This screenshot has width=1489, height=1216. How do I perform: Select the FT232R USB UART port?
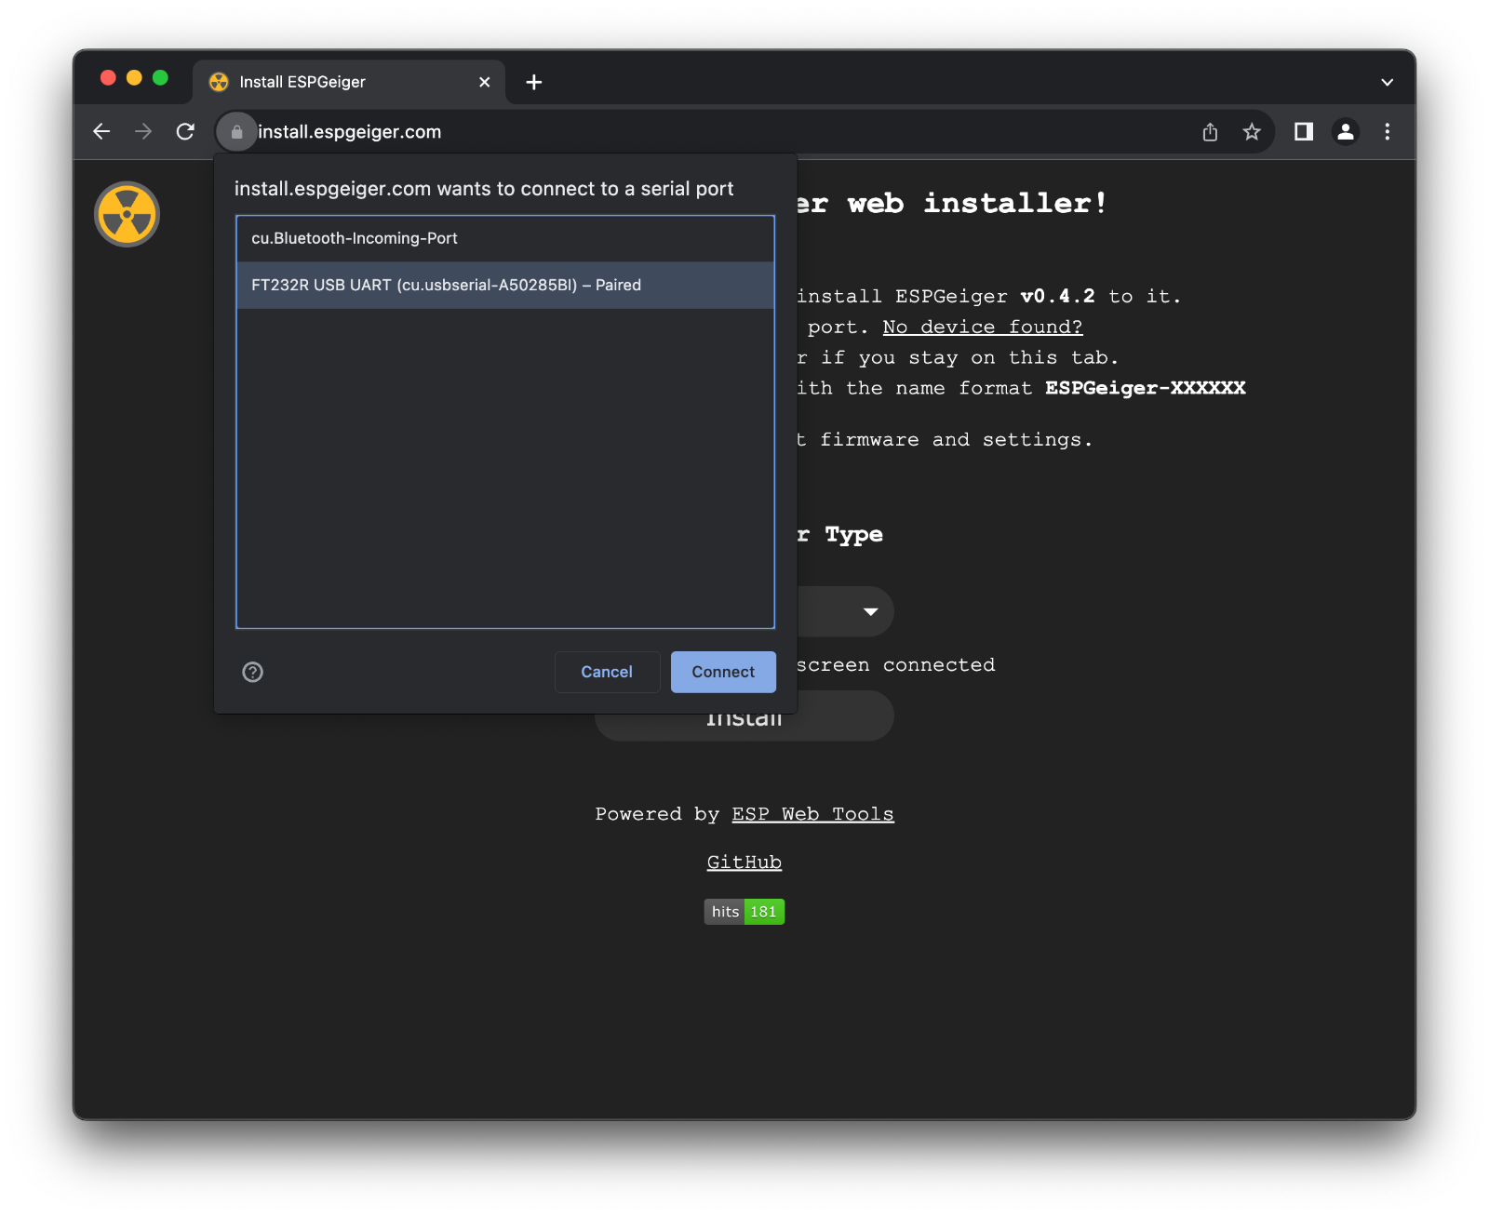[x=505, y=285]
